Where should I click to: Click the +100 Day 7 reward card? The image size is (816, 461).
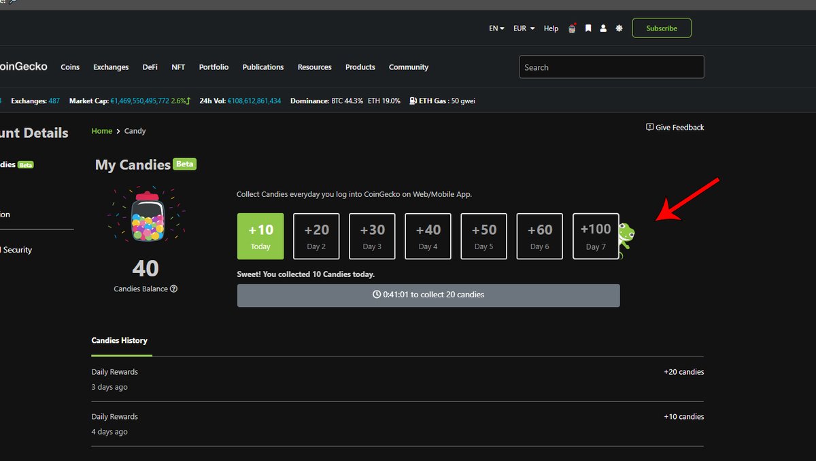click(596, 236)
